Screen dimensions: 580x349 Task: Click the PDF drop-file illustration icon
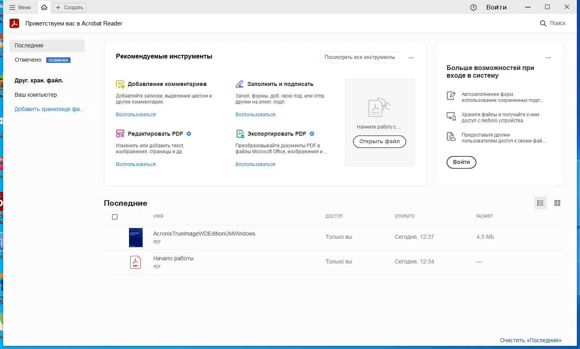click(379, 107)
